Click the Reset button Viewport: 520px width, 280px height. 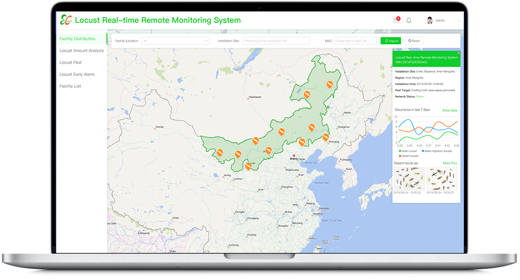414,41
